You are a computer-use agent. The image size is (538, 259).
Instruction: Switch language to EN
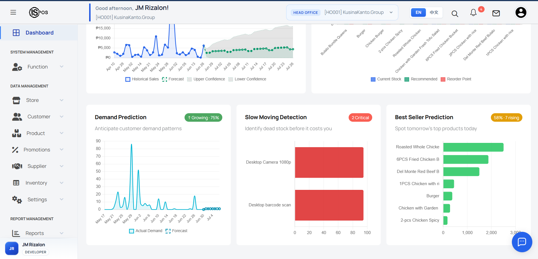(418, 12)
